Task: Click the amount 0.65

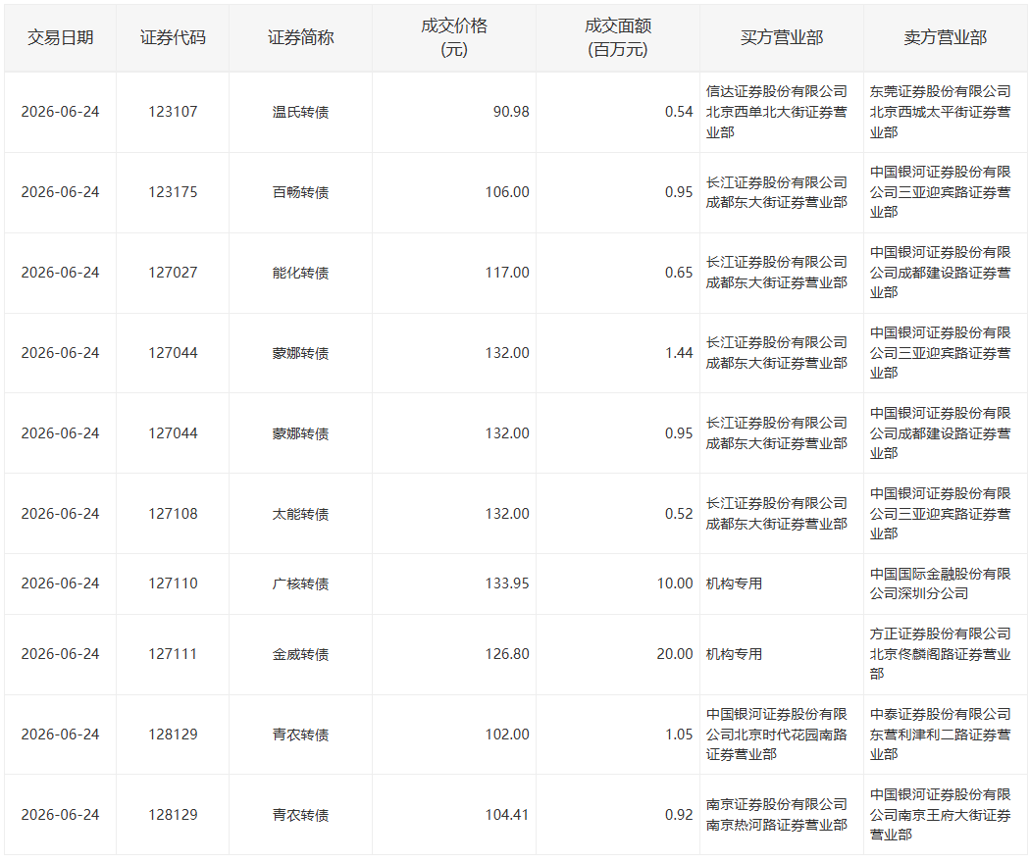Action: pos(679,273)
